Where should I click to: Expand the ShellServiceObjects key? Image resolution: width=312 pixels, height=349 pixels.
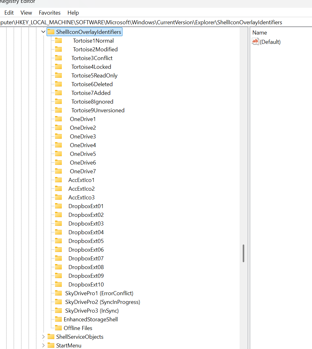pyautogui.click(x=43, y=337)
